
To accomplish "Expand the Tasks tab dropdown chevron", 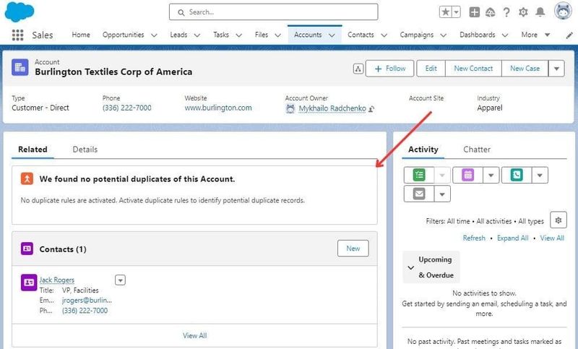I will click(x=239, y=35).
